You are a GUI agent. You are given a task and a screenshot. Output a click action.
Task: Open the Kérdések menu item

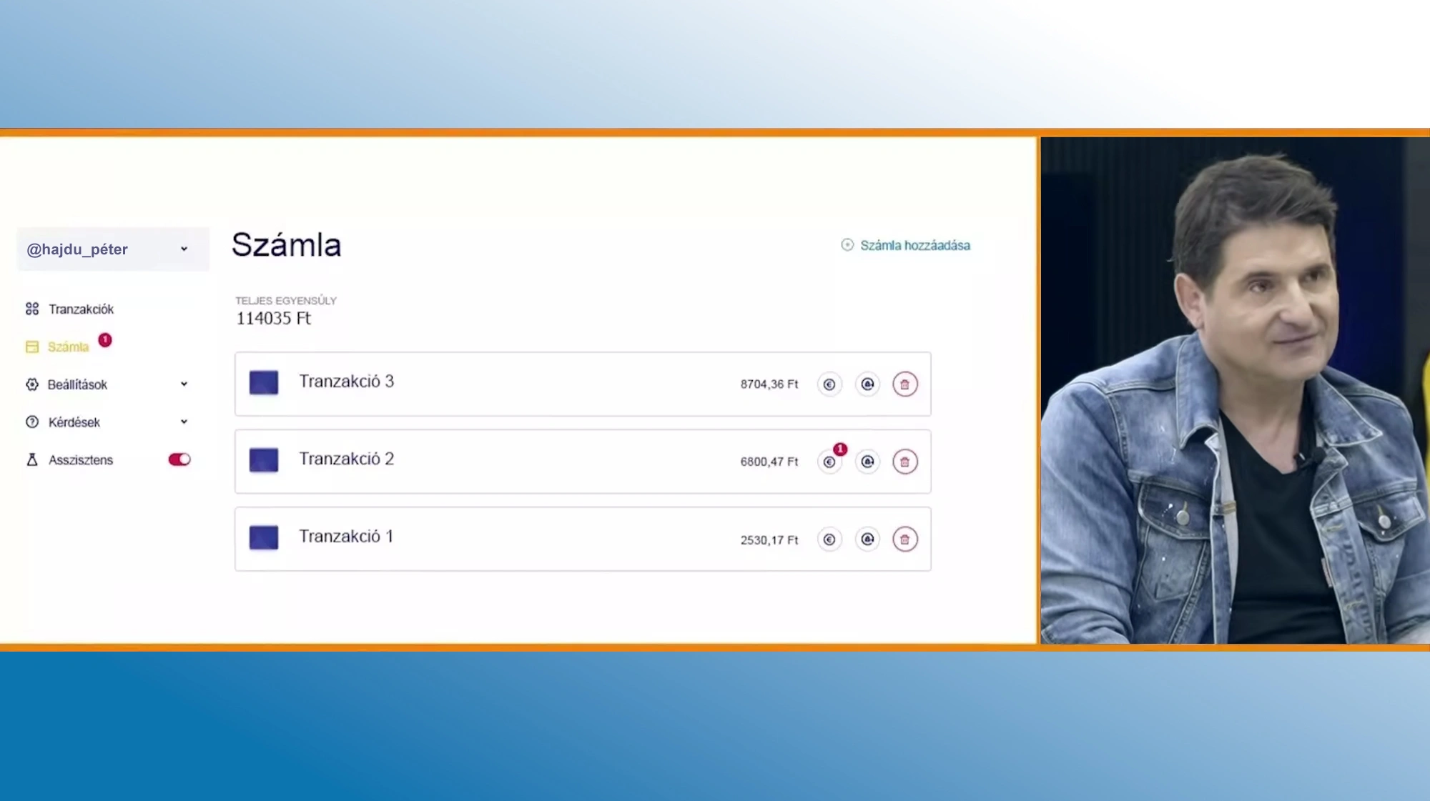74,422
